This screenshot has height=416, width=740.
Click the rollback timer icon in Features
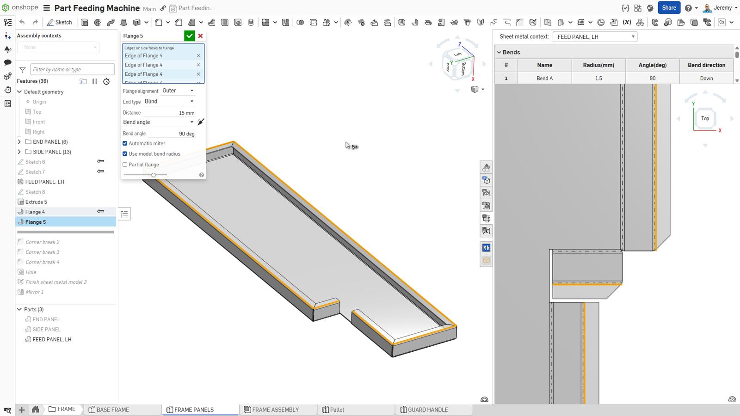(106, 81)
